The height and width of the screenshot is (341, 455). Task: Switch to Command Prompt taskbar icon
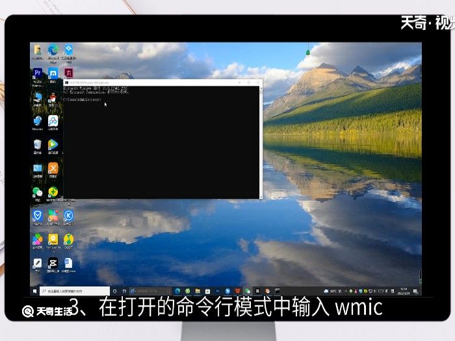coord(278,290)
